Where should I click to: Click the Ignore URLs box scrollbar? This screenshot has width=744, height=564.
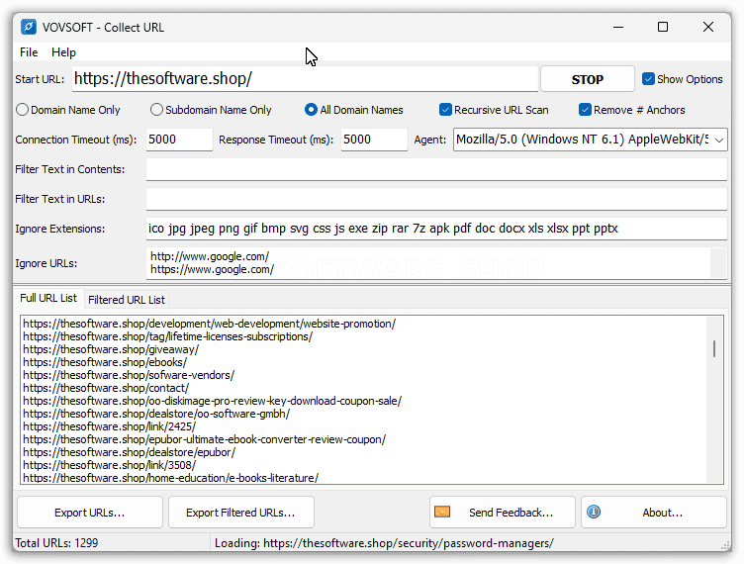pyautogui.click(x=718, y=263)
